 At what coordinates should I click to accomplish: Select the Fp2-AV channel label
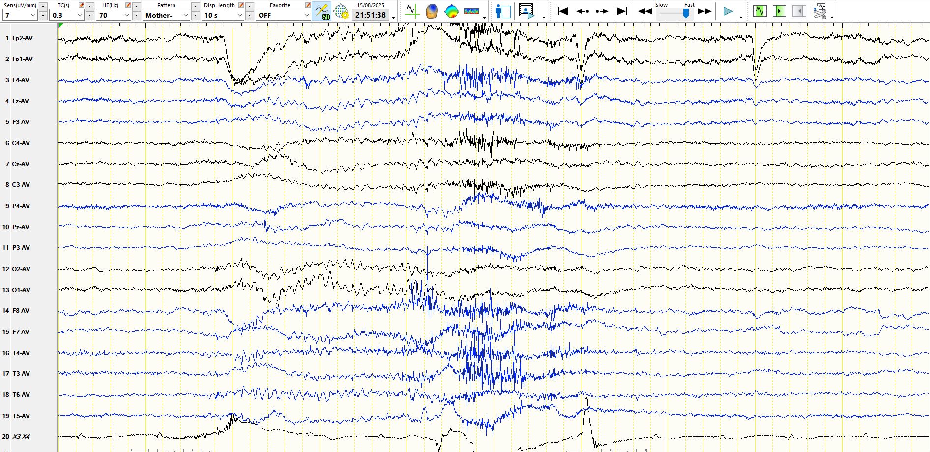click(23, 38)
